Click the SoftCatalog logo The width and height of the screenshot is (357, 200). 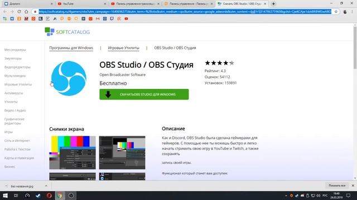(67, 32)
